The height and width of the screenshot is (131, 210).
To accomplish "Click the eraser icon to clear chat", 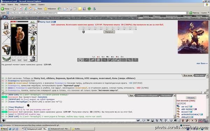I will [x=143, y=121].
